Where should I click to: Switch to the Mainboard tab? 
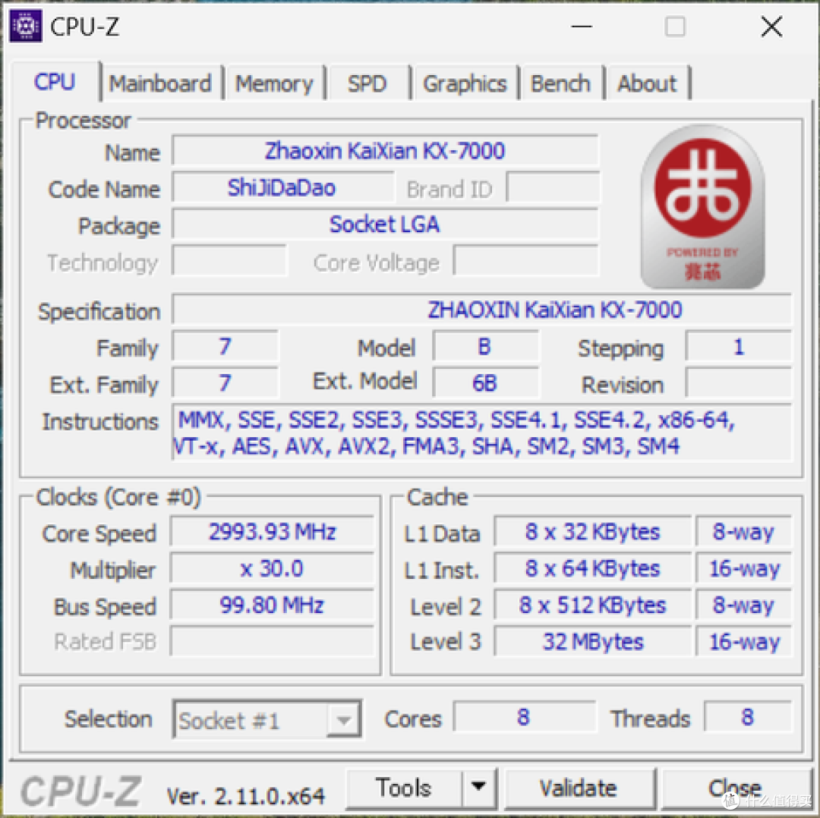tap(160, 83)
